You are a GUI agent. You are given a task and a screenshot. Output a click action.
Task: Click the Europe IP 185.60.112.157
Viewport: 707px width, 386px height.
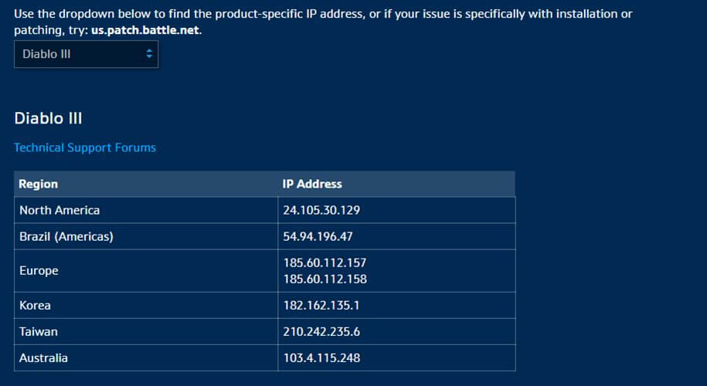(325, 263)
